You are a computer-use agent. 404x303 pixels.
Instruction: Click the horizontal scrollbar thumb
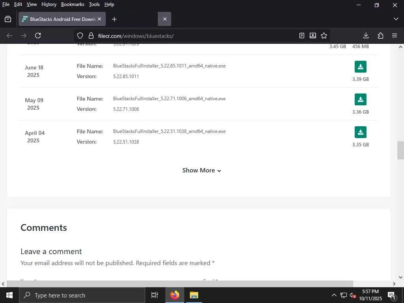tap(180, 284)
